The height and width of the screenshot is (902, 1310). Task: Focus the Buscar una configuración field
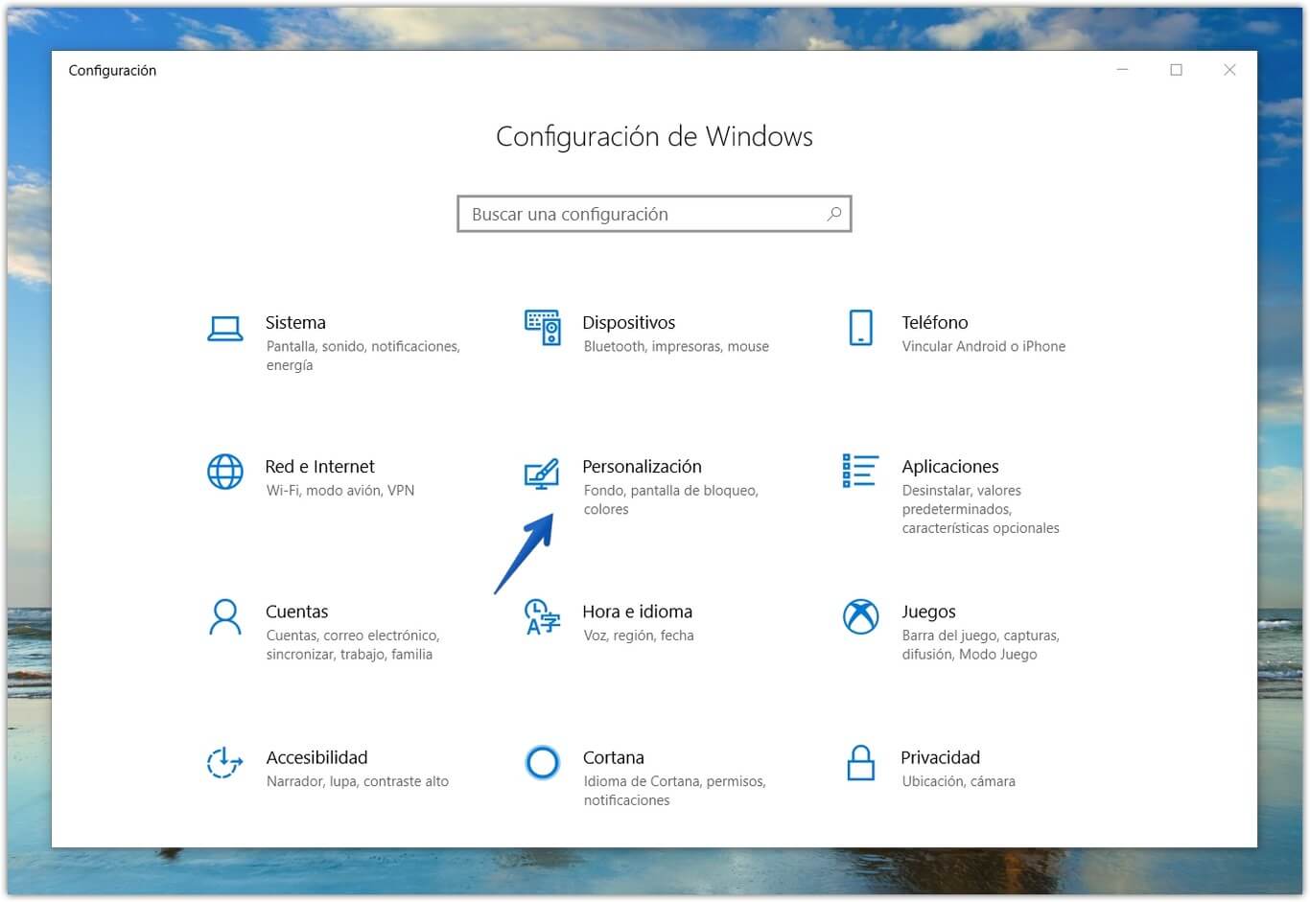pos(643,215)
